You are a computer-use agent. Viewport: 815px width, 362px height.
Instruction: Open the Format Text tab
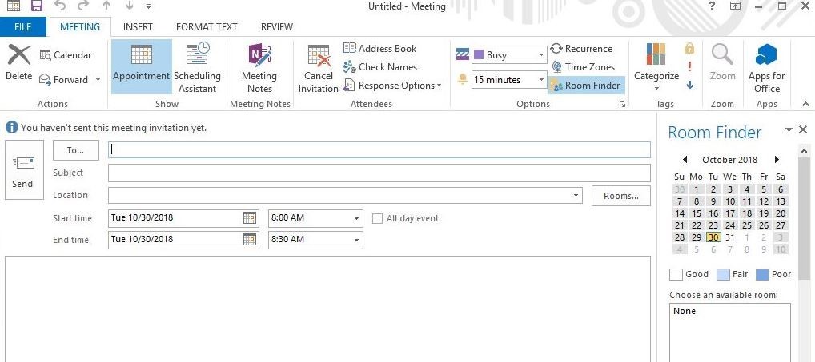(x=207, y=26)
